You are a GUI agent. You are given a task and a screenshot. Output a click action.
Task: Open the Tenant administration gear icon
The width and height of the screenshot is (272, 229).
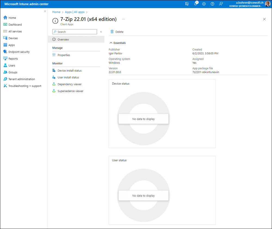tap(5, 79)
